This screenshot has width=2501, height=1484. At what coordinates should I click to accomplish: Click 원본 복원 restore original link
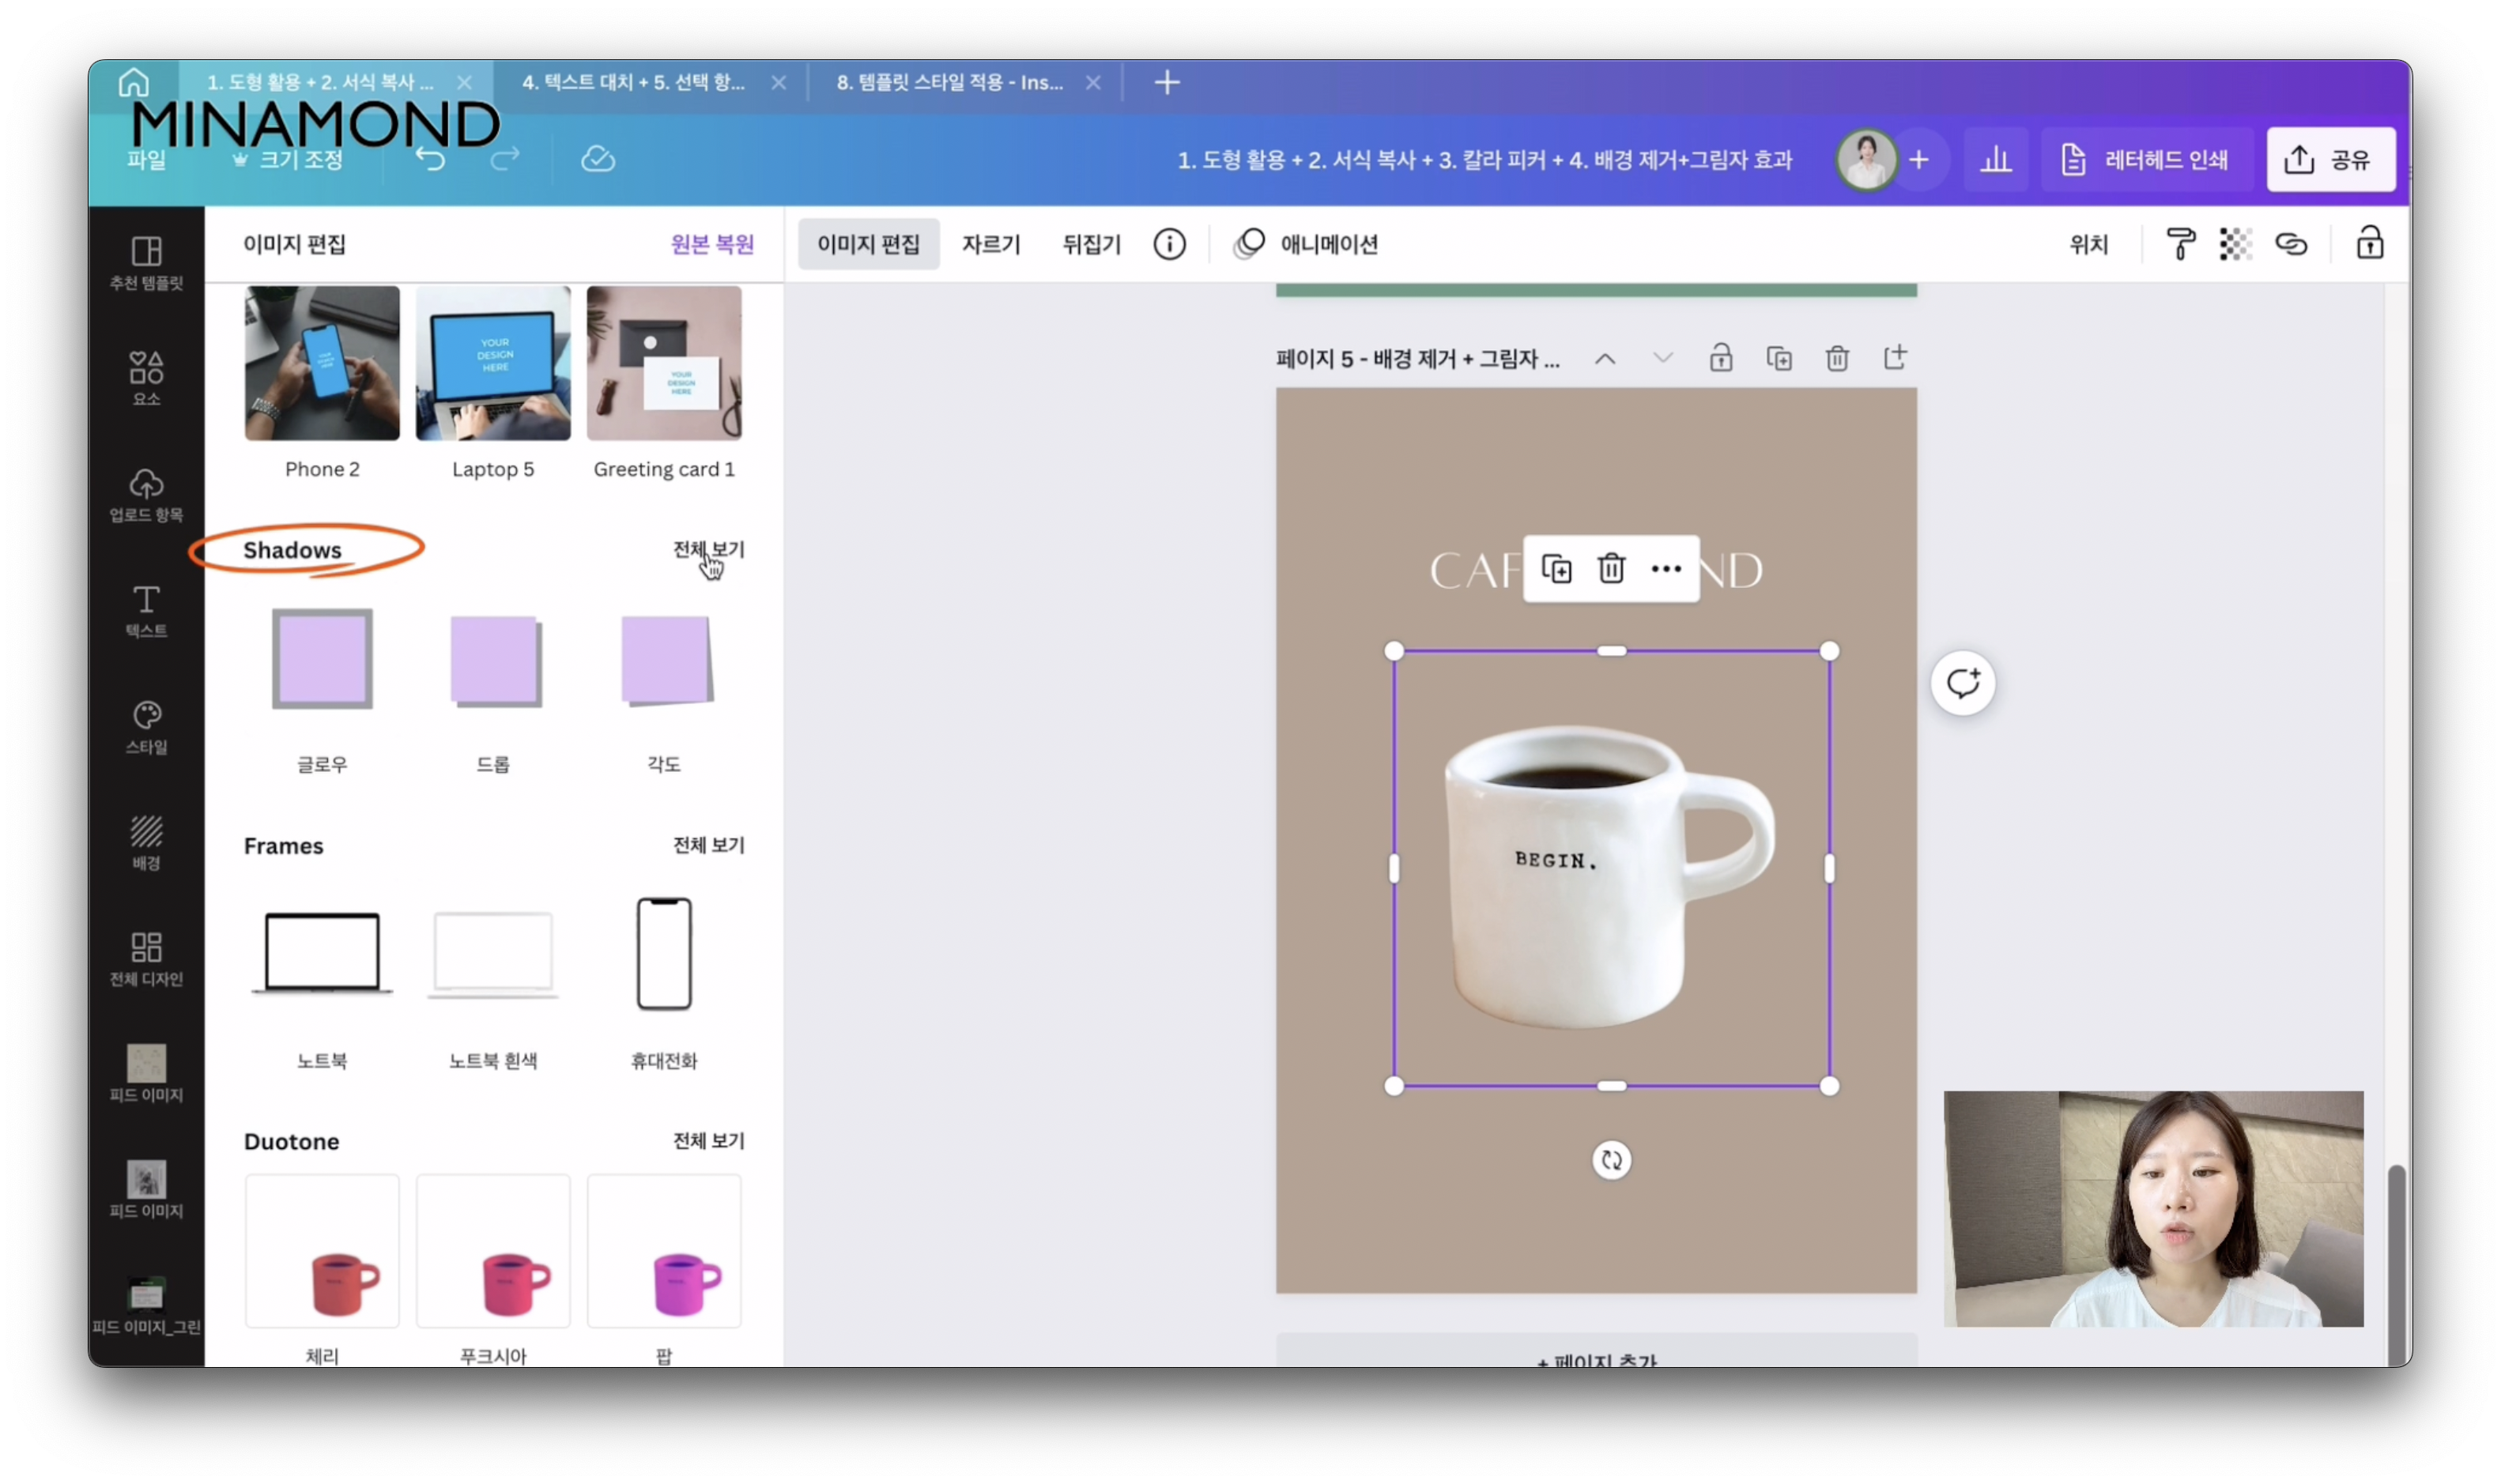(x=712, y=244)
